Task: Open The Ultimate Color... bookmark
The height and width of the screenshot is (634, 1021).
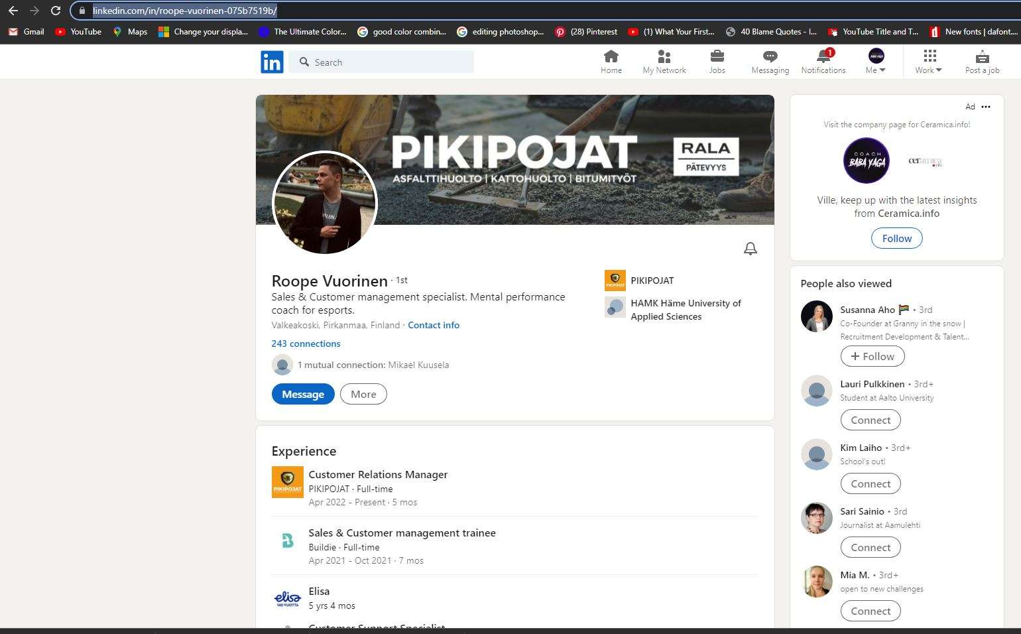Action: [302, 31]
